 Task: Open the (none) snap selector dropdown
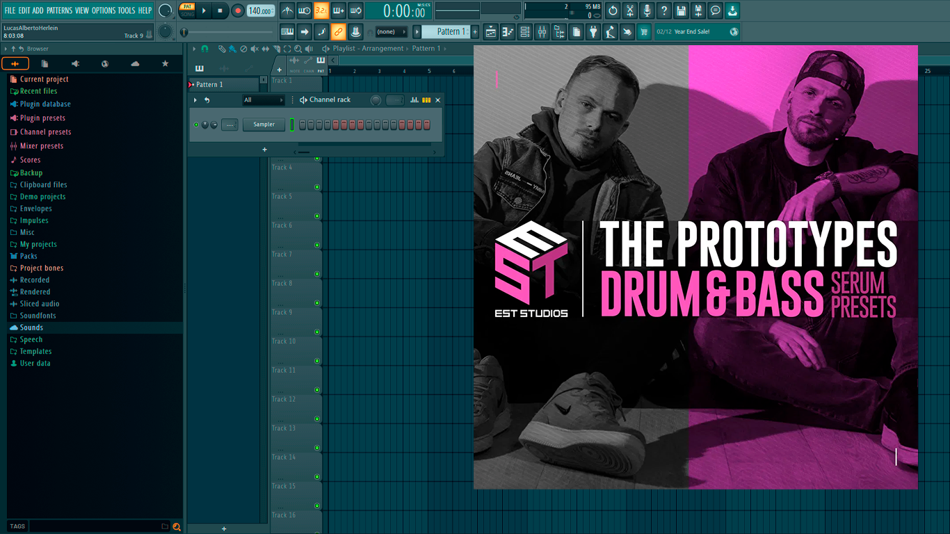pyautogui.click(x=391, y=31)
